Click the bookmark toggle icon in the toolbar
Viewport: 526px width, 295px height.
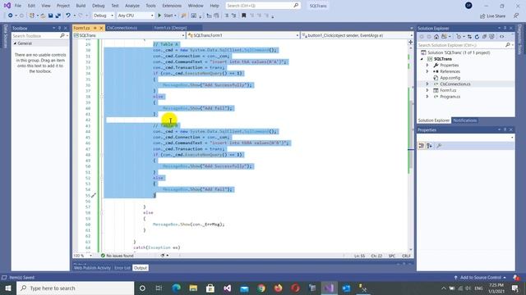(244, 16)
